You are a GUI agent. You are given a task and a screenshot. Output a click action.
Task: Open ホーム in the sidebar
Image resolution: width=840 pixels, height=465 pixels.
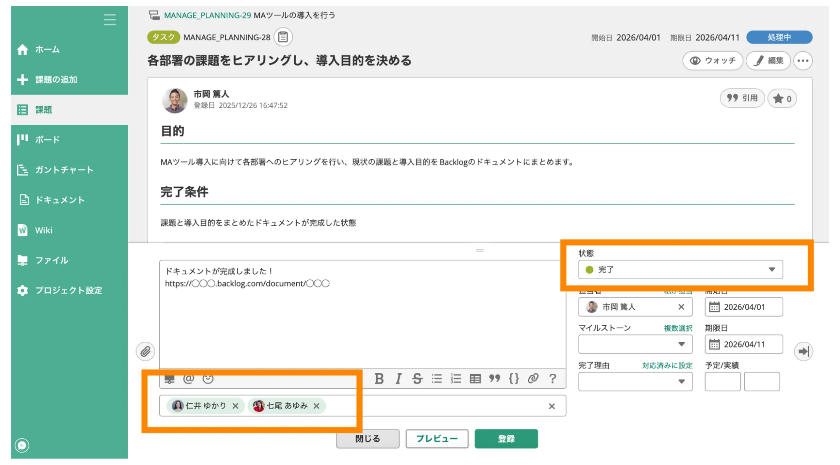[69, 50]
